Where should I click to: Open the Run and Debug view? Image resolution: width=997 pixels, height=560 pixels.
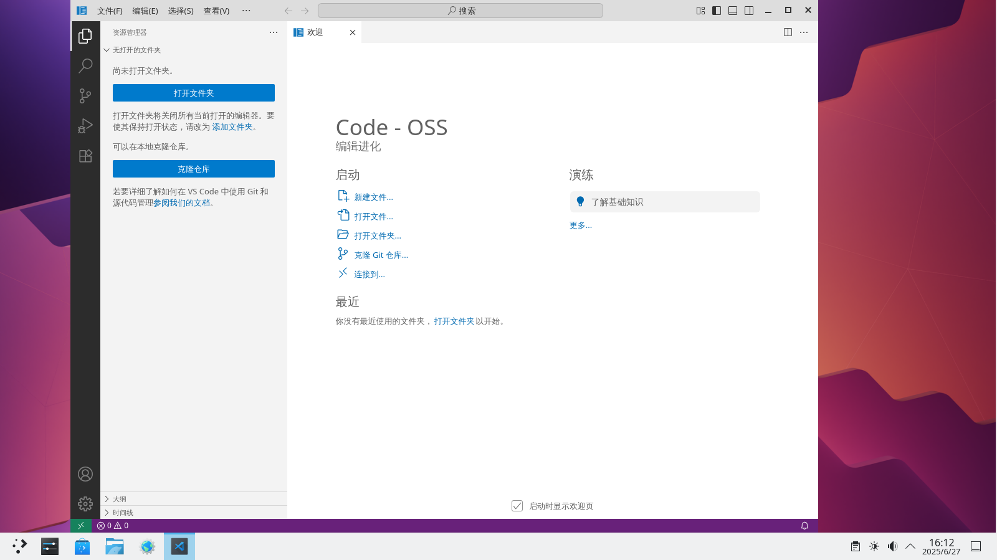85,126
